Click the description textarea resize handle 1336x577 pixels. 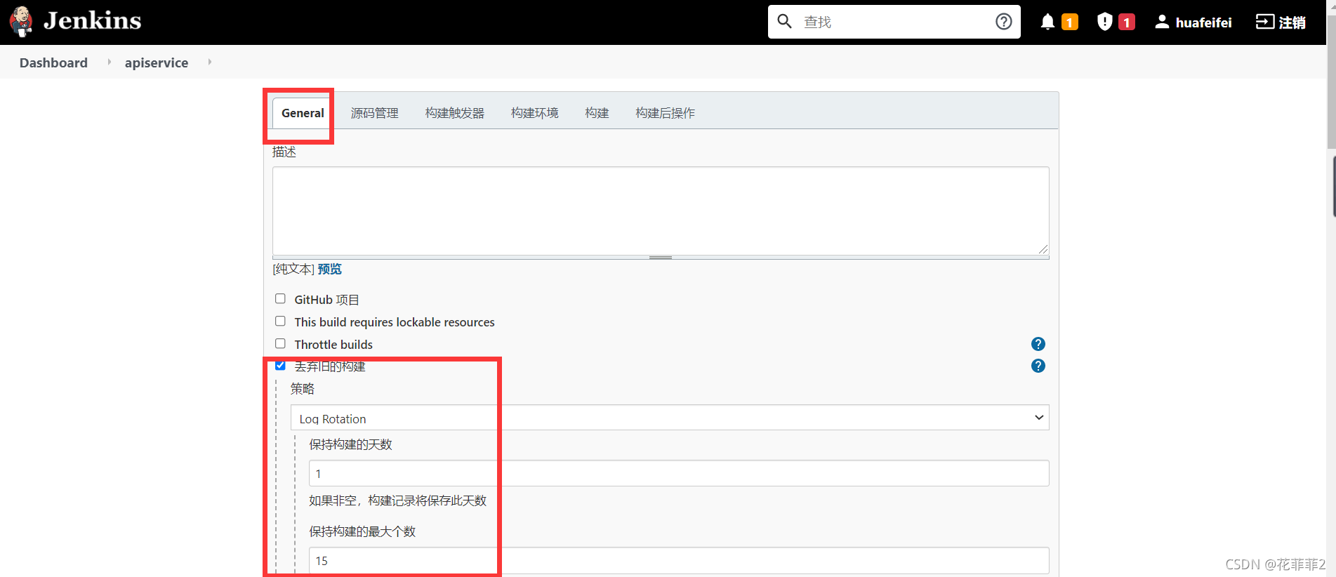click(1043, 248)
